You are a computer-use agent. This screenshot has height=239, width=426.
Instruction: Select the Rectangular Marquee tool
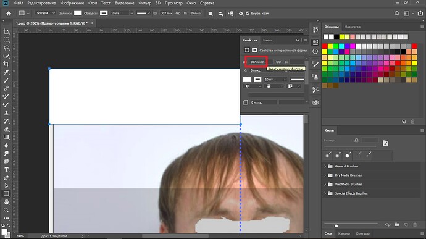(x=6, y=40)
